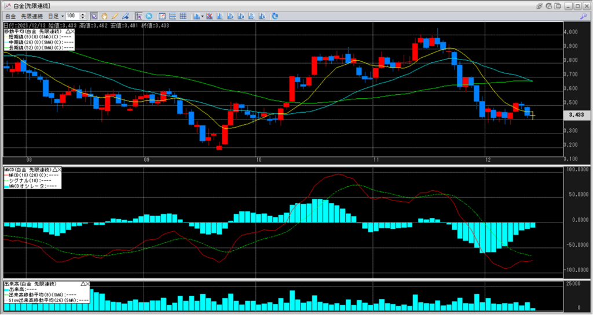Click the 安値:3,401 info text
593x315 pixels.
124,25
